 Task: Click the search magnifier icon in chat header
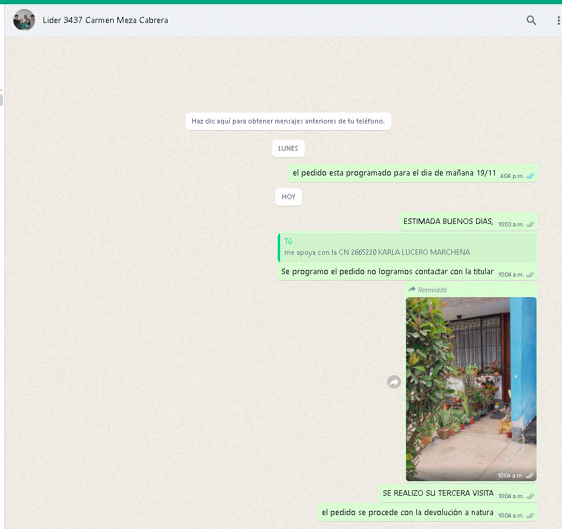531,20
